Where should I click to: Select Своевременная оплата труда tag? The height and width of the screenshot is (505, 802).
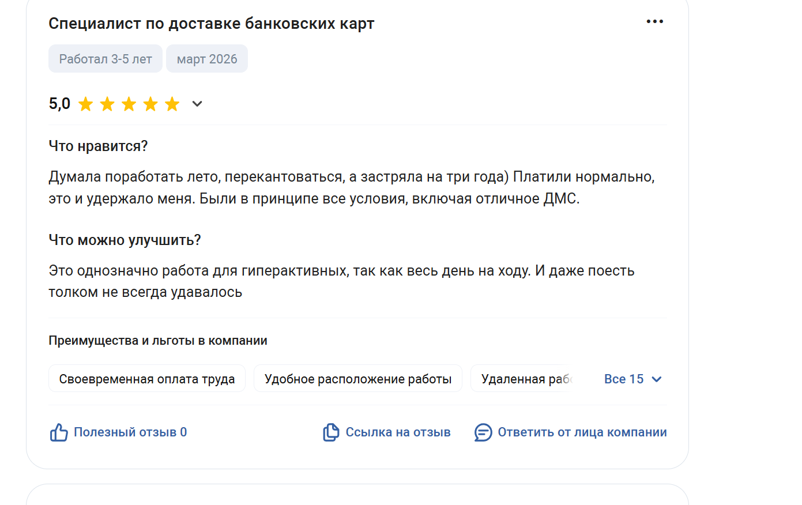pos(147,379)
